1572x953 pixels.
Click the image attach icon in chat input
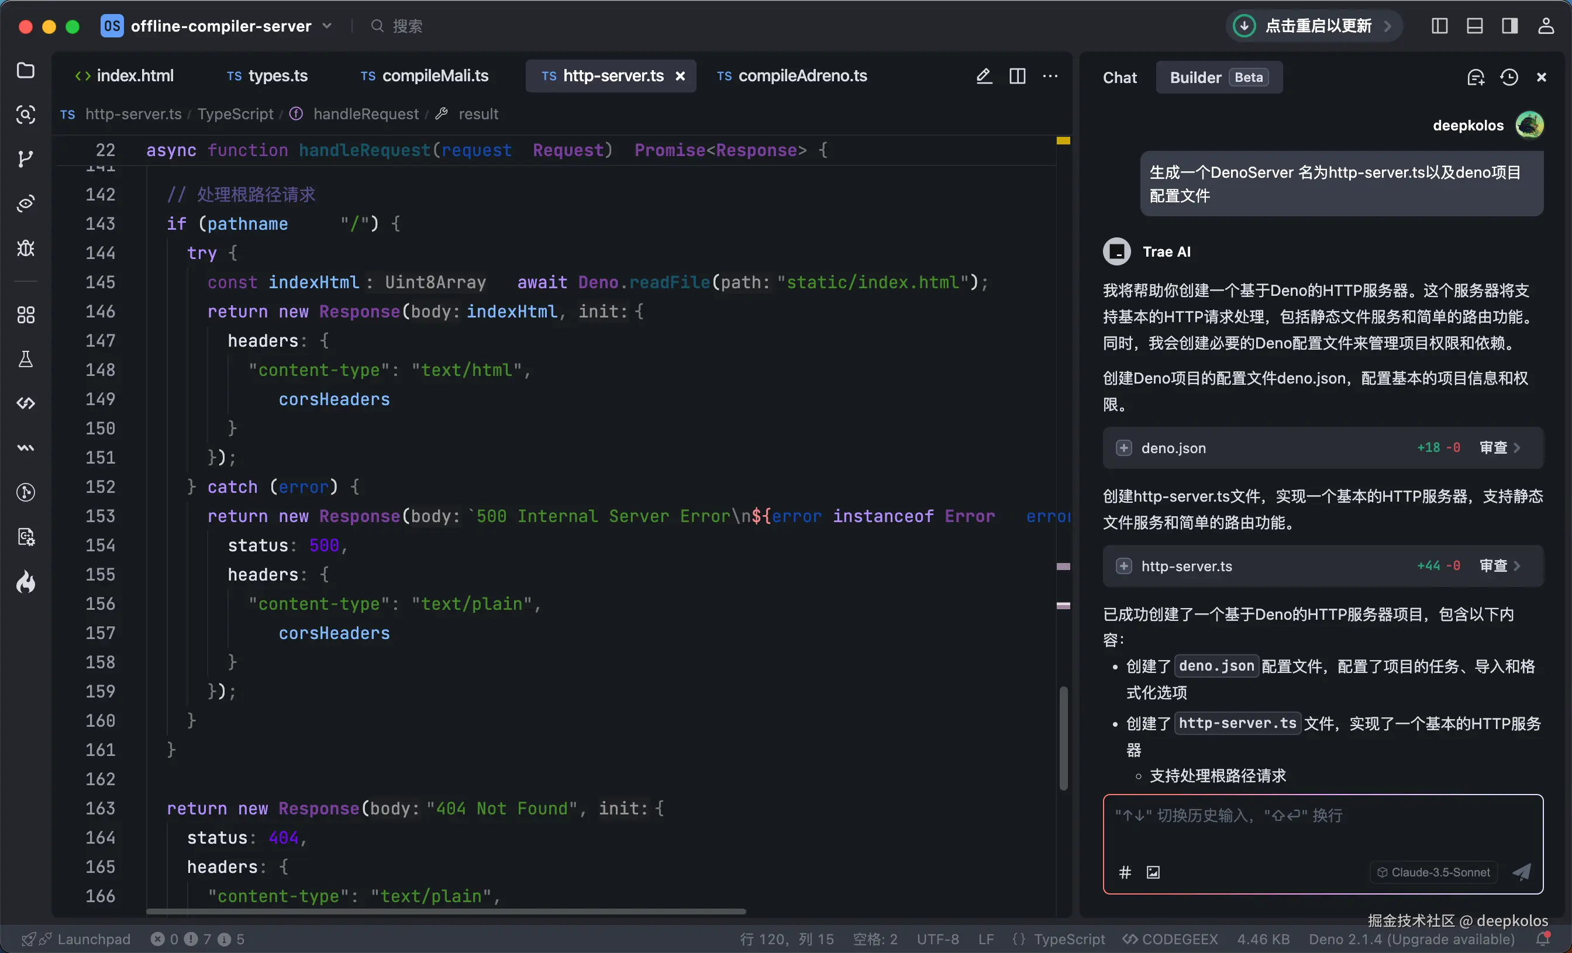coord(1153,872)
